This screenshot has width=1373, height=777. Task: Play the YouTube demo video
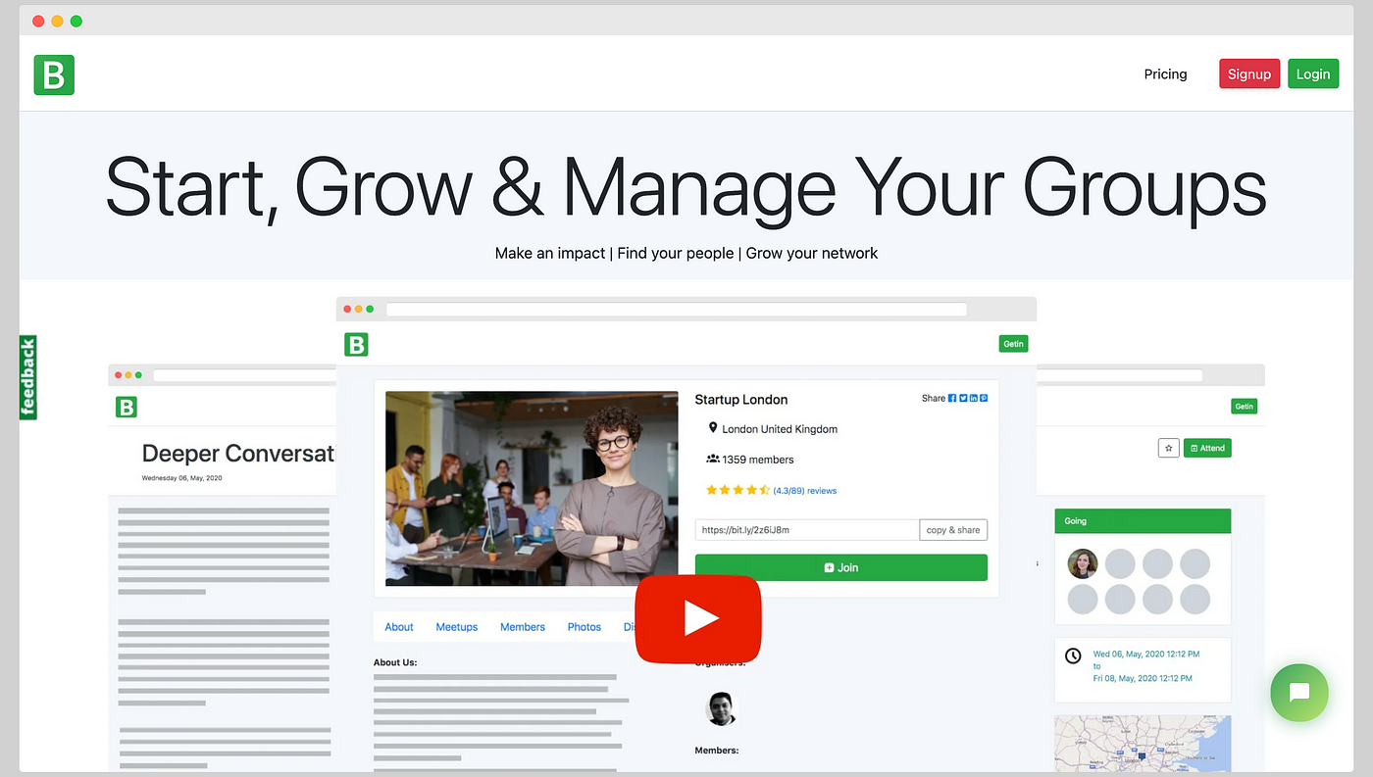[698, 618]
